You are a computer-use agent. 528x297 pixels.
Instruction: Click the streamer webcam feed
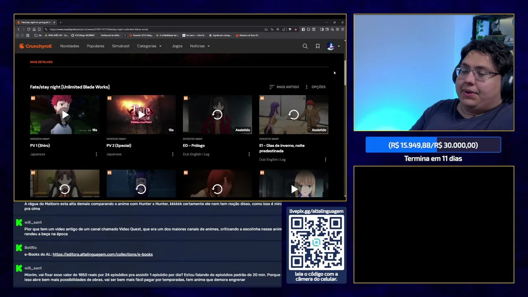click(x=434, y=73)
